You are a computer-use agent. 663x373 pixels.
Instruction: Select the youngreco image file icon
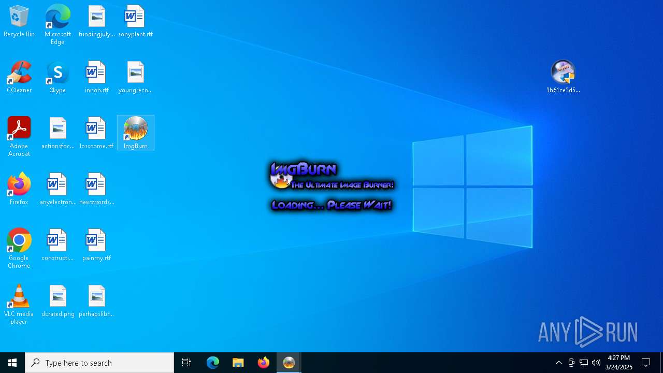pos(135,78)
